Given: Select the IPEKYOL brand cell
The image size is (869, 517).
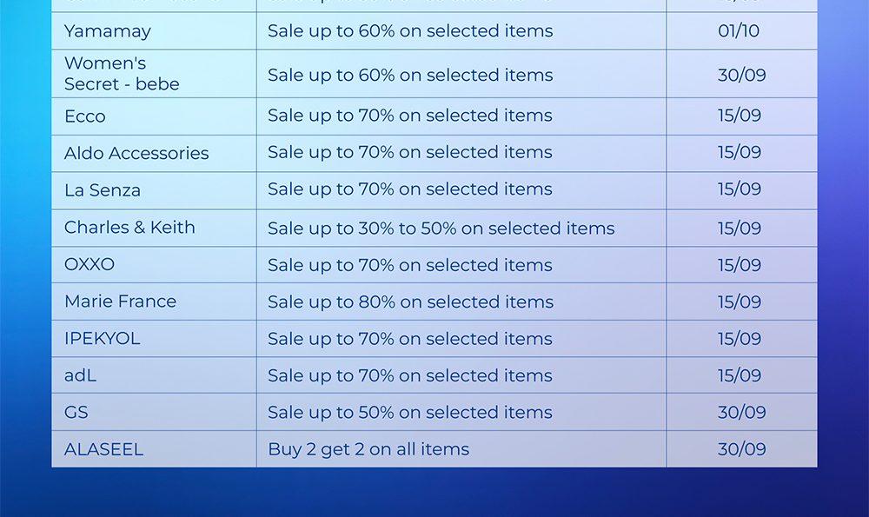Looking at the screenshot, I should click(x=102, y=339).
